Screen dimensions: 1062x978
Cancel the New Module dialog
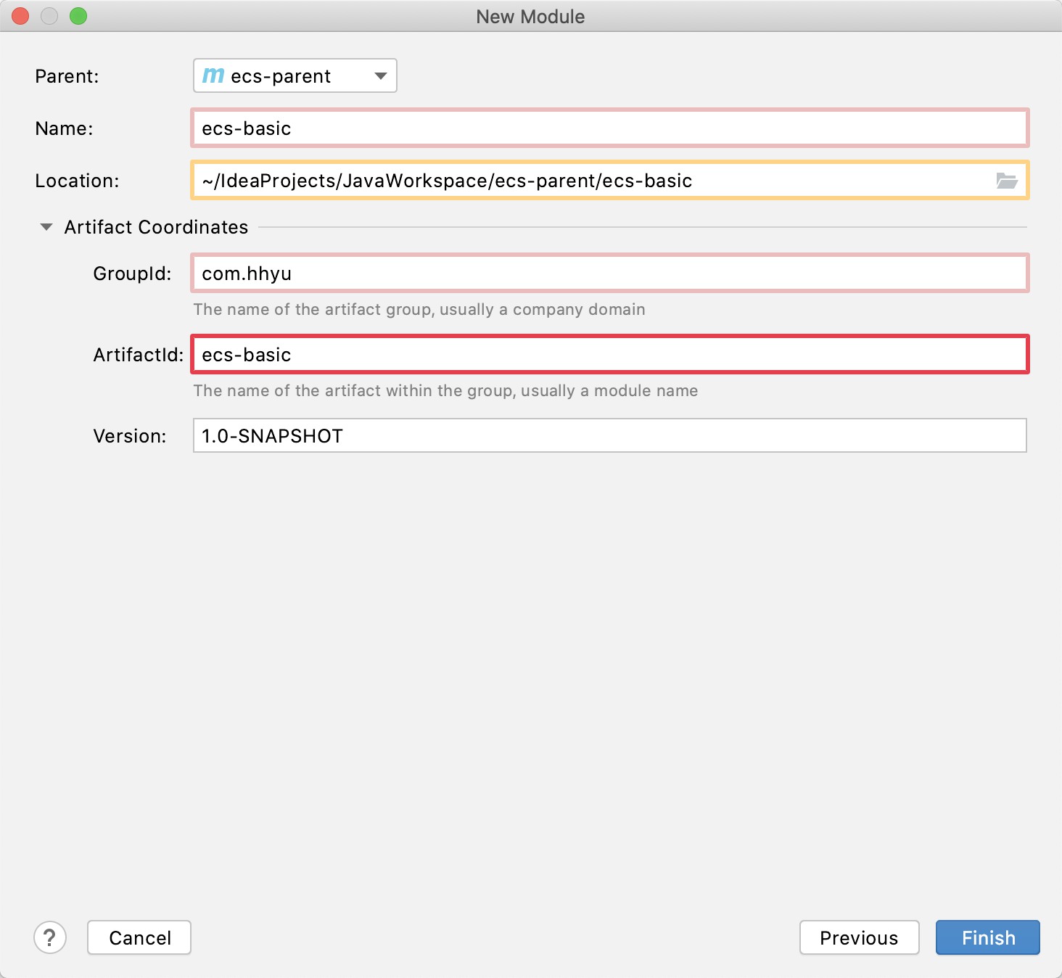139,937
